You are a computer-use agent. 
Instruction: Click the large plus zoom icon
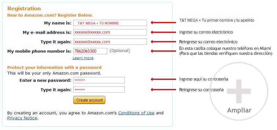pyautogui.click(x=239, y=91)
